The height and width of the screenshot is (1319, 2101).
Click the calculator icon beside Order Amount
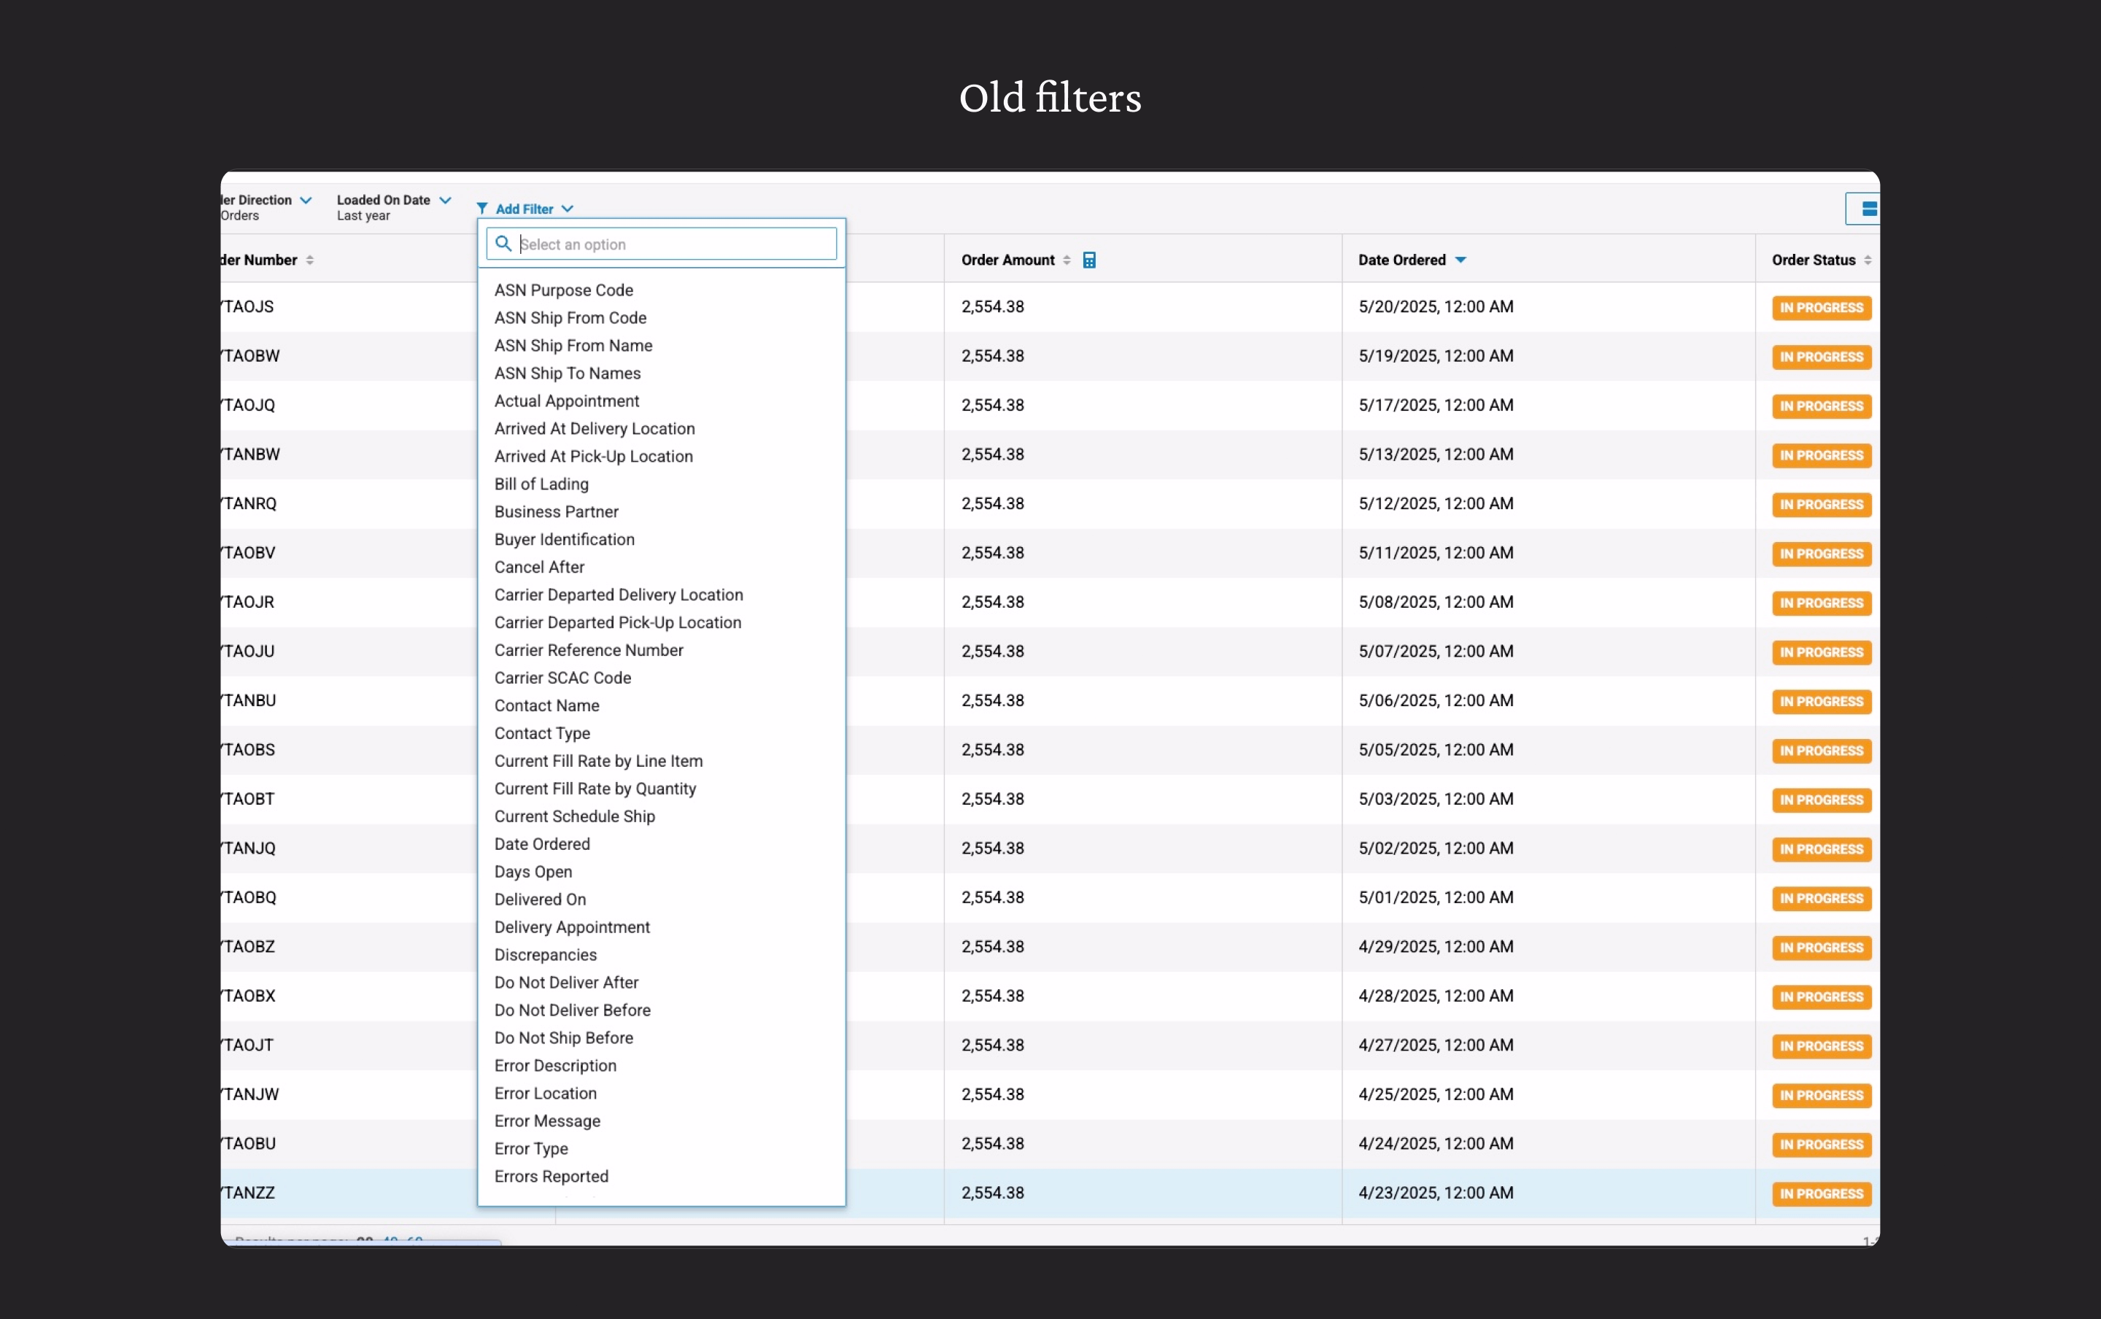coord(1088,259)
